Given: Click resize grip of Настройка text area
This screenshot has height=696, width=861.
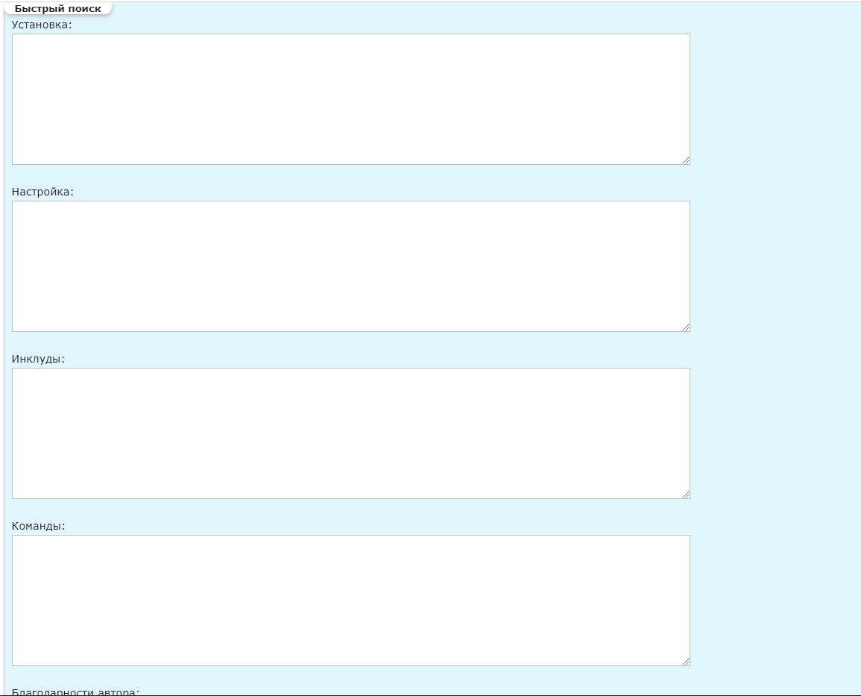Looking at the screenshot, I should pos(685,327).
